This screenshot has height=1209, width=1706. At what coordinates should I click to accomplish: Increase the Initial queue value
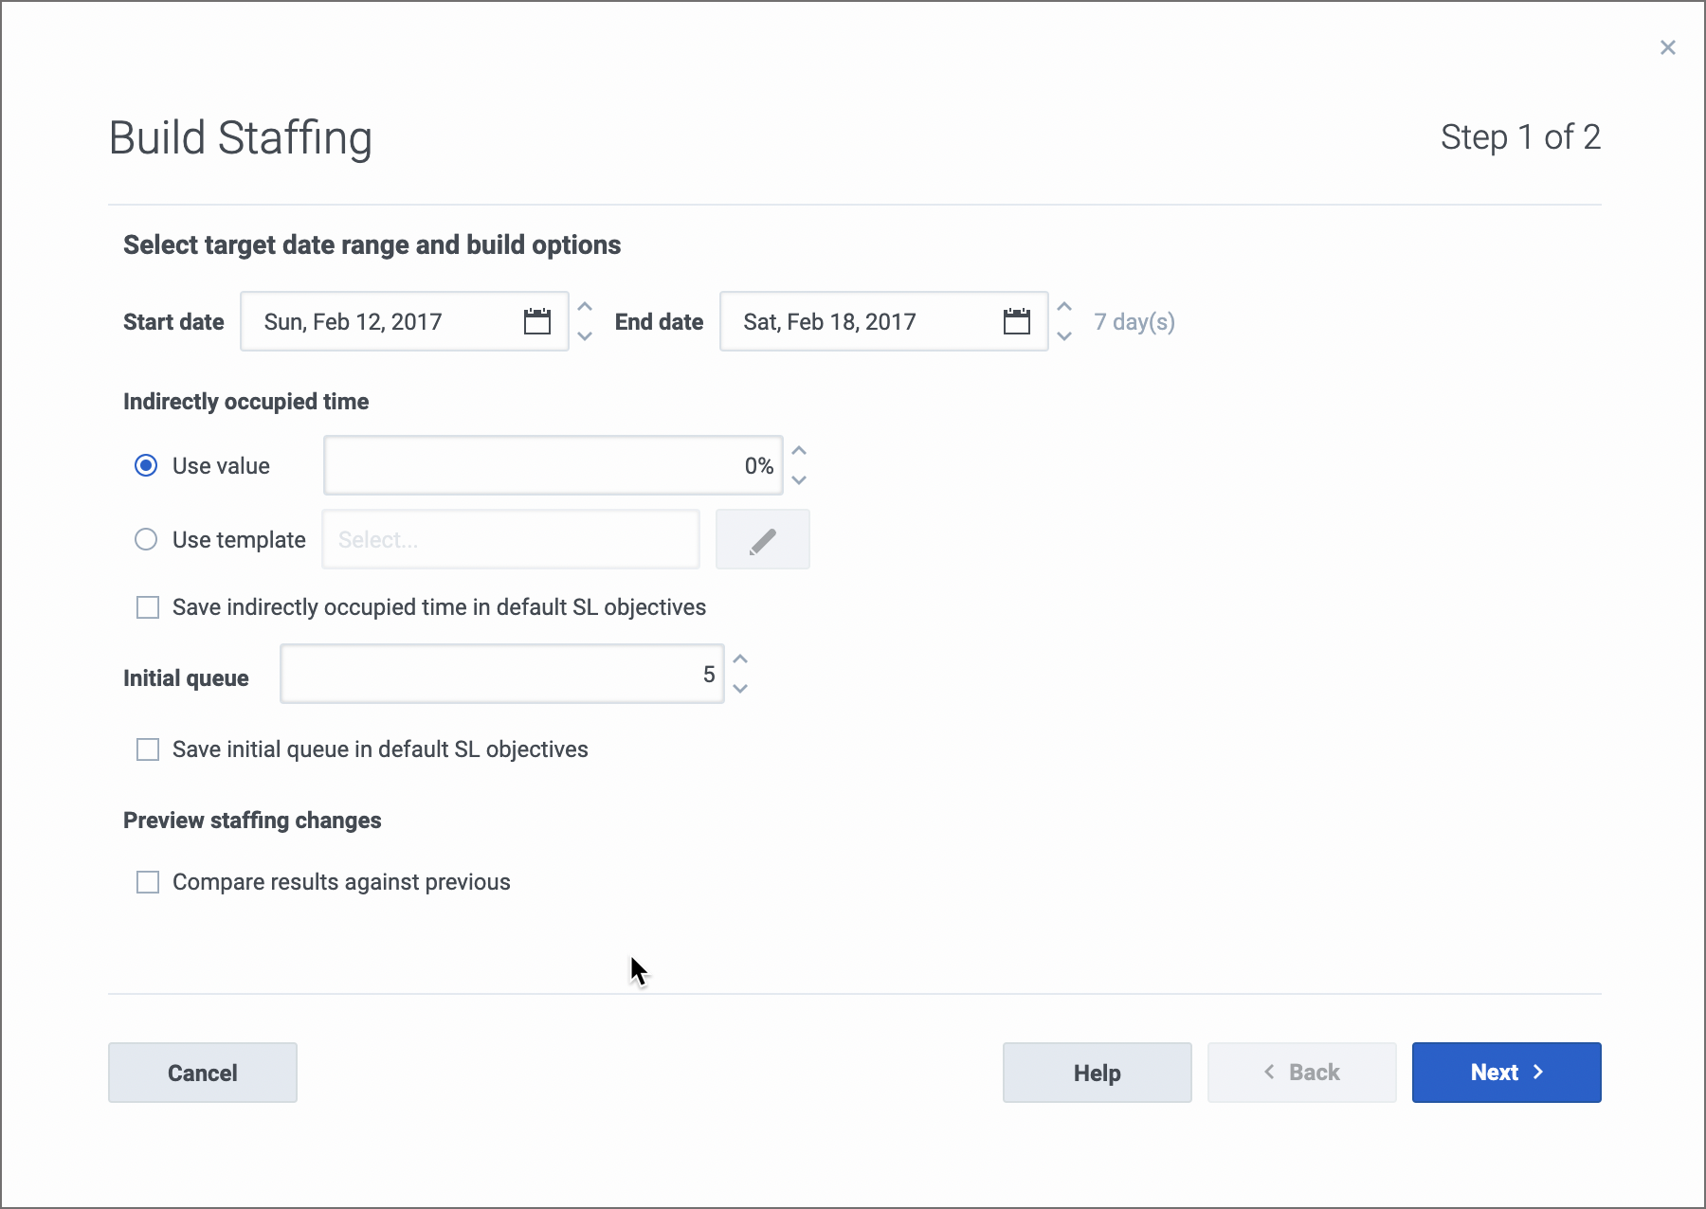point(740,659)
